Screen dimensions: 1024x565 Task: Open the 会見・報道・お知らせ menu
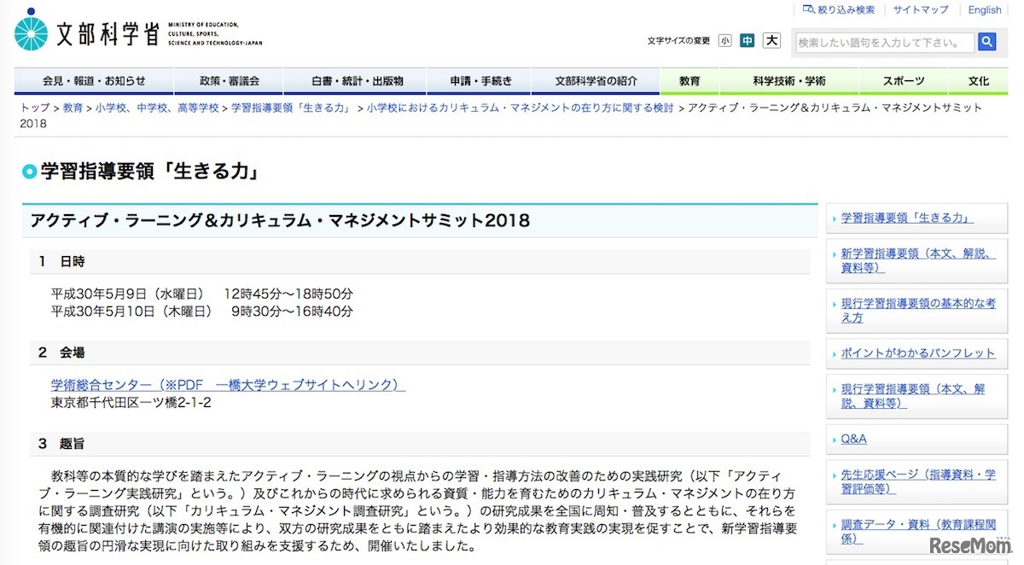pos(94,81)
